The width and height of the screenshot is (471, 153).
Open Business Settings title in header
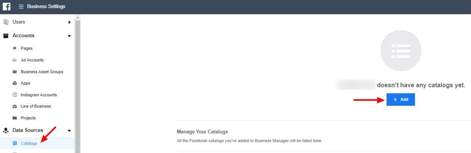[x=46, y=6]
